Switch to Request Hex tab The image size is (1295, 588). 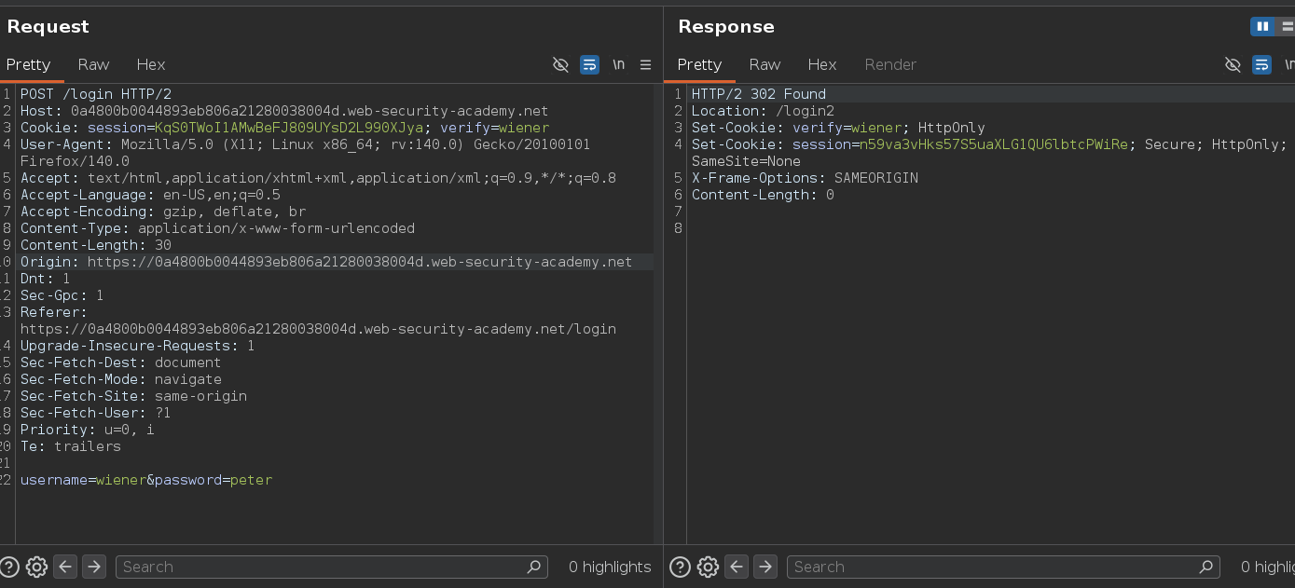150,64
